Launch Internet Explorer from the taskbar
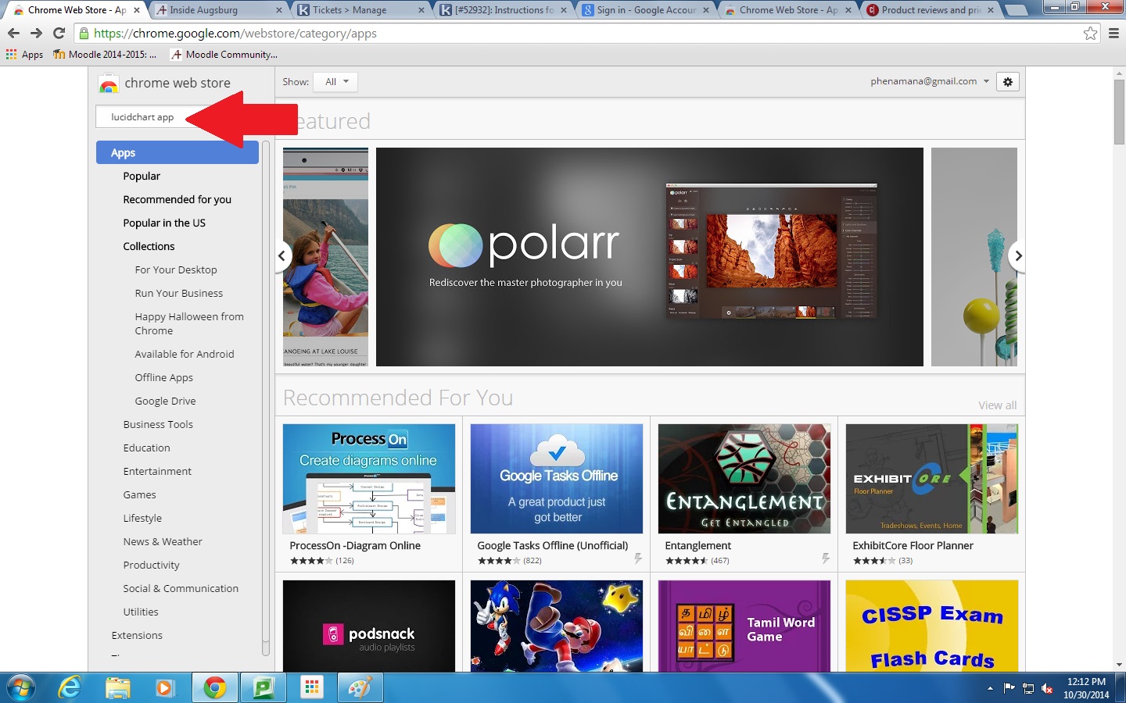The height and width of the screenshot is (703, 1126). [x=70, y=688]
